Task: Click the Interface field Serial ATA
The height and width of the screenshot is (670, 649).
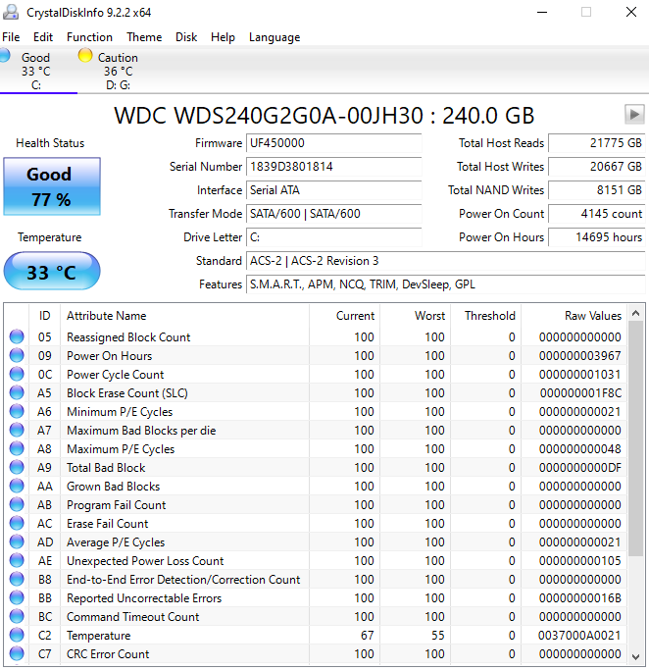Action: 334,190
